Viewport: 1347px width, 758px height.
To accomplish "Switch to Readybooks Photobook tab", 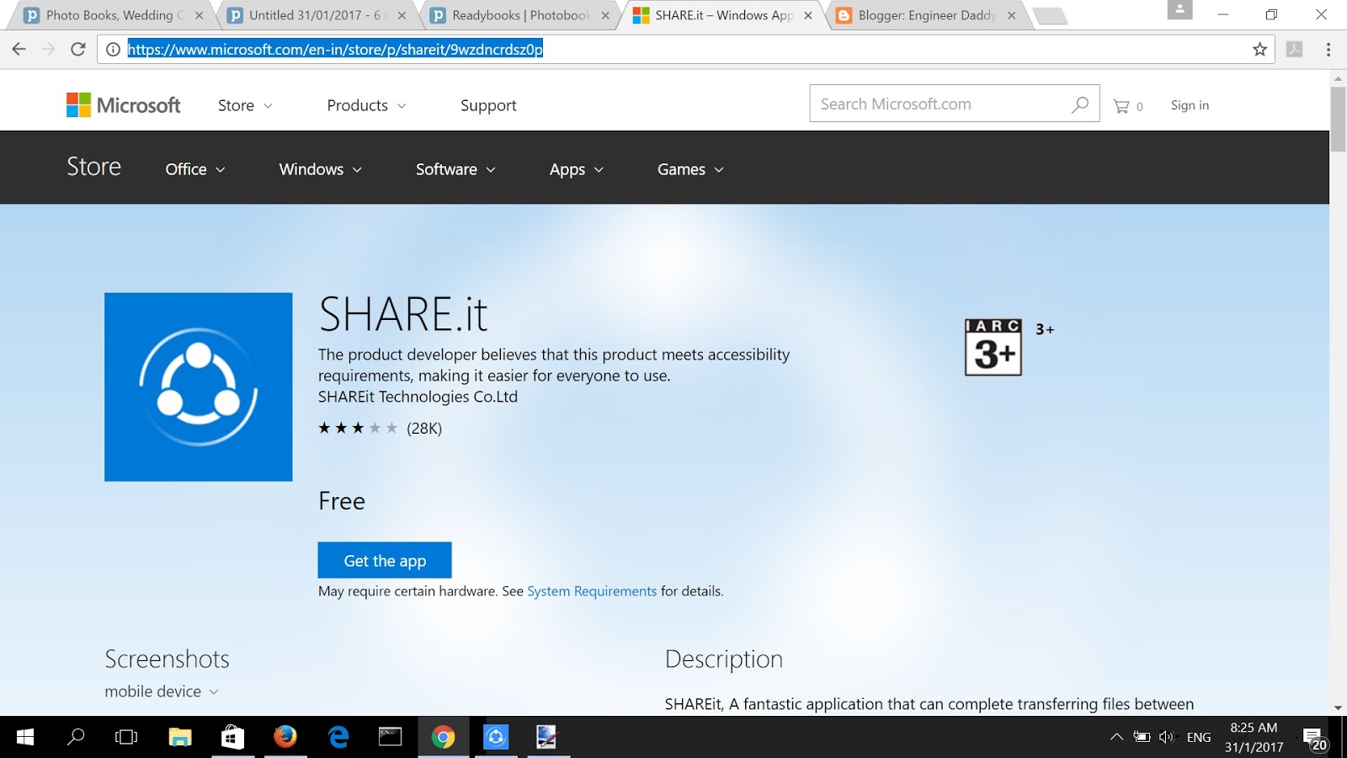I will 519,15.
